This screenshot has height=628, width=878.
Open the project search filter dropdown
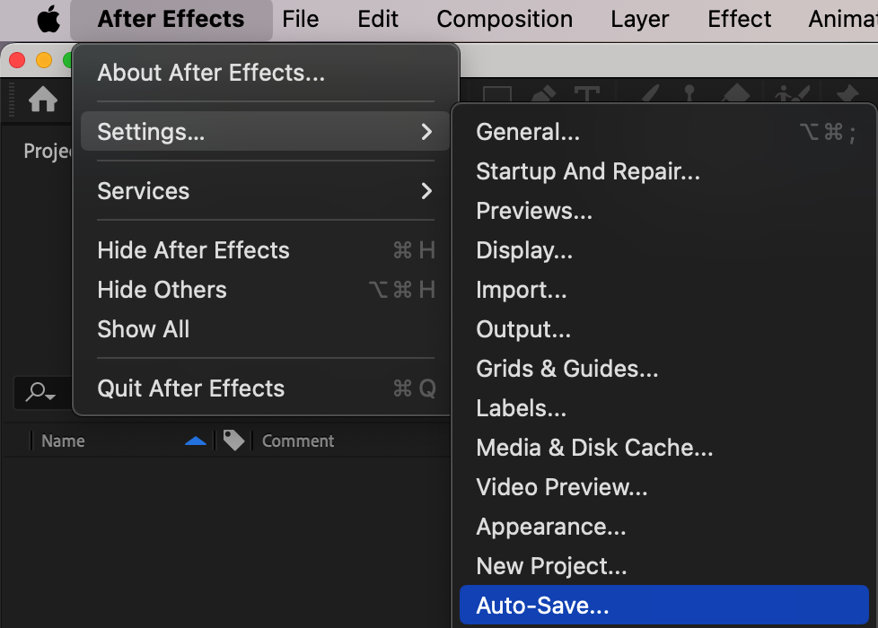click(40, 392)
